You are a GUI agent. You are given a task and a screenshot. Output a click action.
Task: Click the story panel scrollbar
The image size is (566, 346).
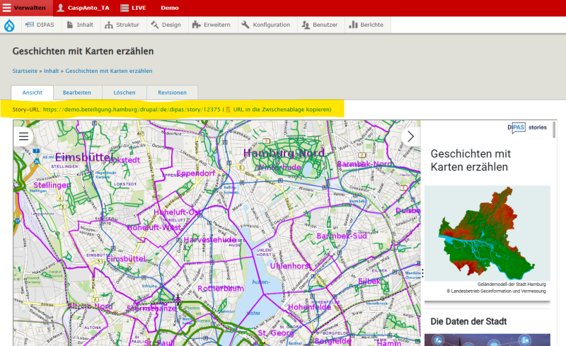pyautogui.click(x=554, y=130)
